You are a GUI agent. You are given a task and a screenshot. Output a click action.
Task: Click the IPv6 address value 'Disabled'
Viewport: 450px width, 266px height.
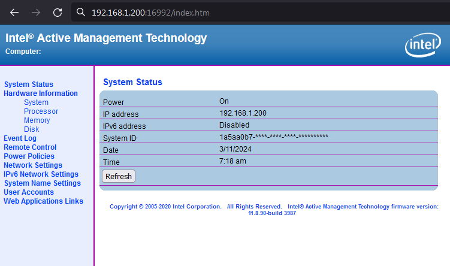pos(234,125)
